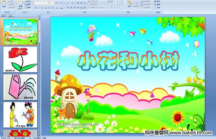Switch to the Slides (幻灯片) pane tab
The height and width of the screenshot is (139, 216).
[4, 16]
